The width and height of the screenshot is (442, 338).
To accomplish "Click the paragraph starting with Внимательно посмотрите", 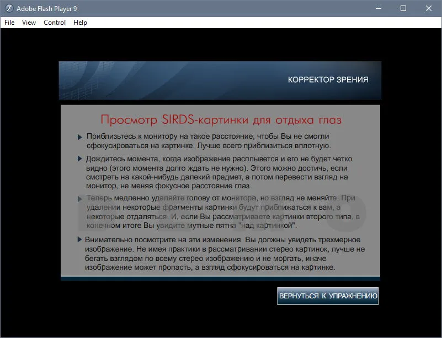I will click(x=225, y=253).
